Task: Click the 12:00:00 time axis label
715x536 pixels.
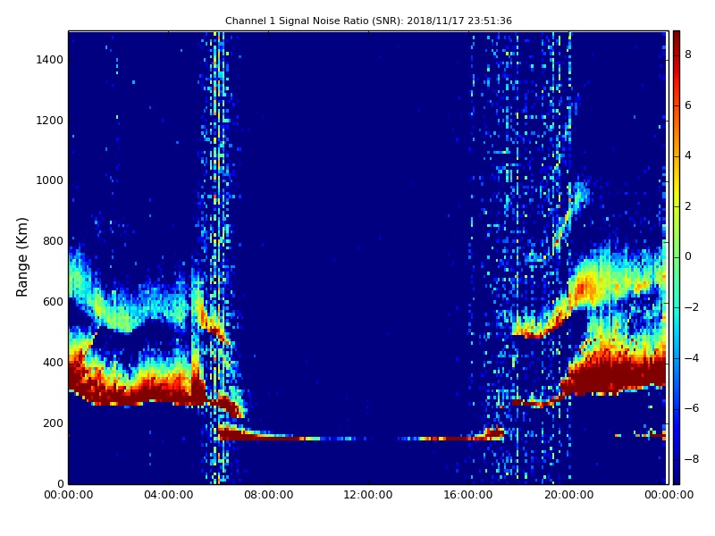Action: point(368,495)
